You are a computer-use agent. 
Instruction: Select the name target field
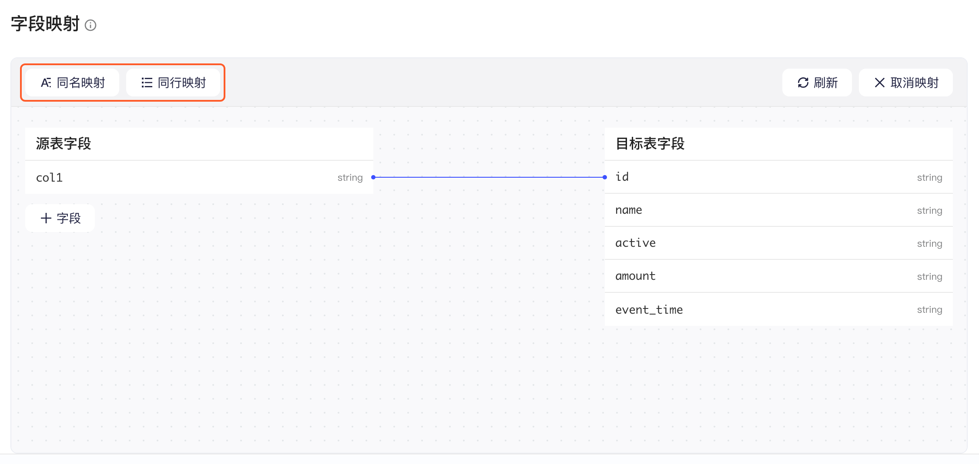(779, 210)
